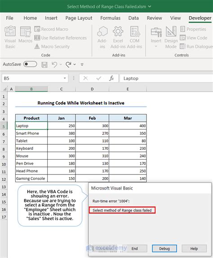Save the workbook with the disk icon
The width and height of the screenshot is (213, 258).
point(44,64)
